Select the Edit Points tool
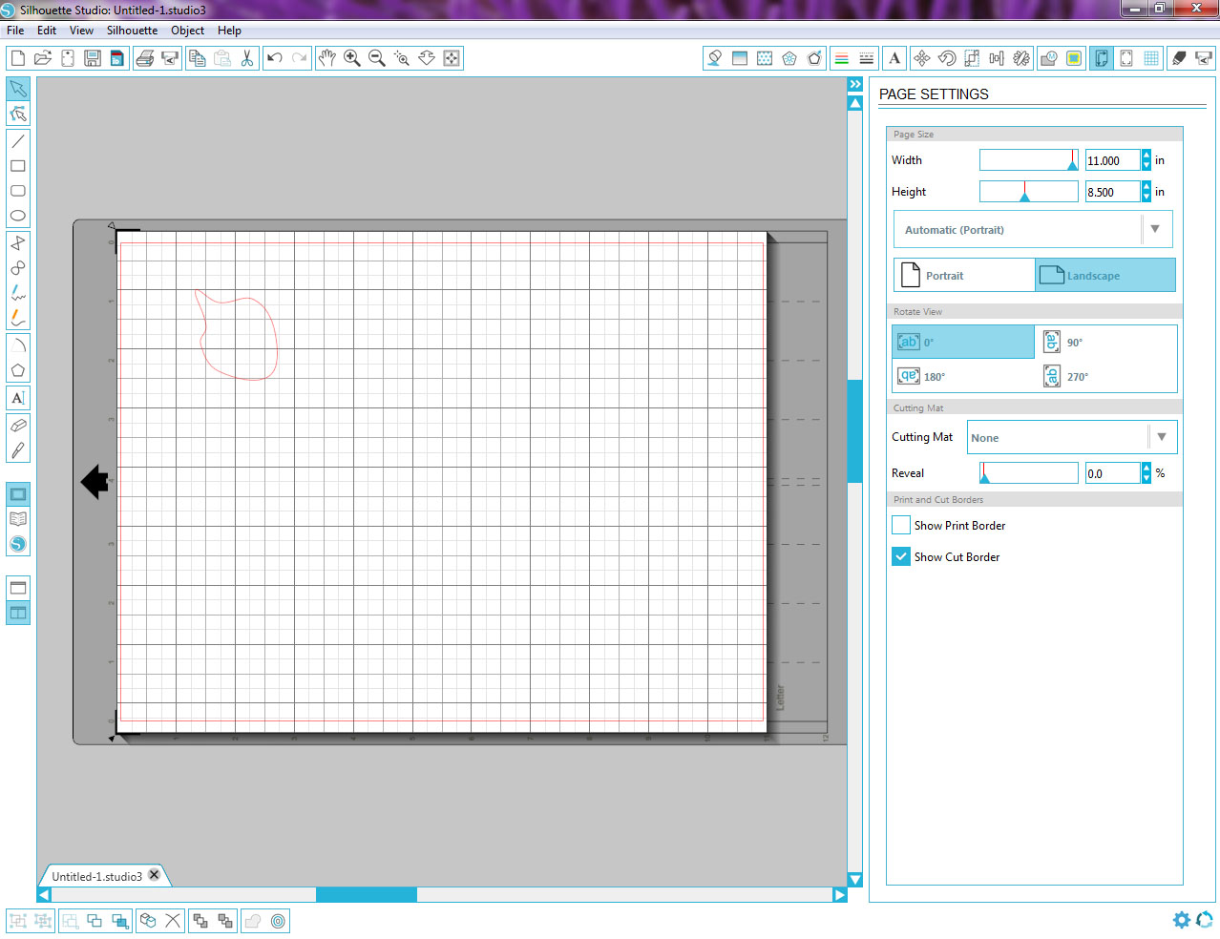Image resolution: width=1220 pixels, height=939 pixels. pos(18,114)
